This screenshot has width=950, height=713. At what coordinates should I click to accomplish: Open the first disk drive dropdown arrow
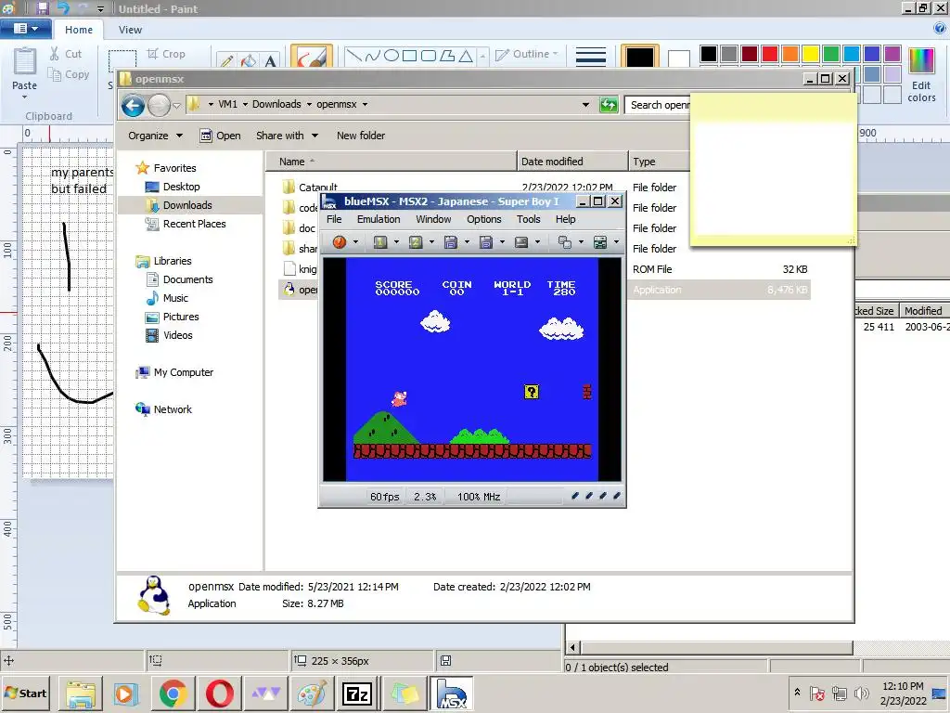click(x=467, y=242)
